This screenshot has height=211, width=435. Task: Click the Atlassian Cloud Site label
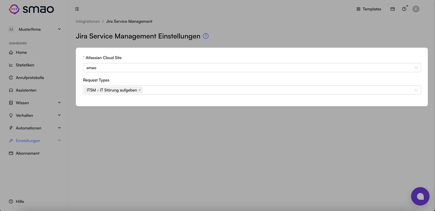103,58
